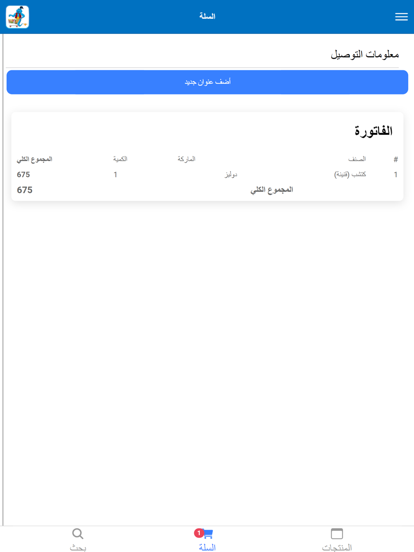The width and height of the screenshot is (414, 552).
Task: Tap the genie app logo
Action: click(x=17, y=17)
